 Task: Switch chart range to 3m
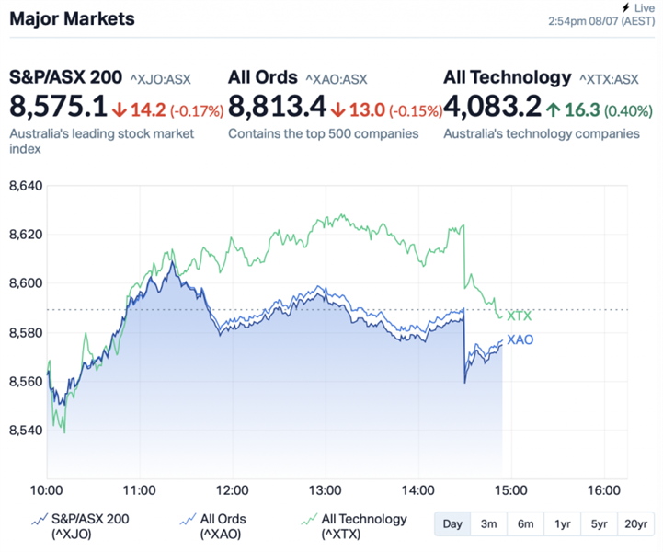(488, 523)
